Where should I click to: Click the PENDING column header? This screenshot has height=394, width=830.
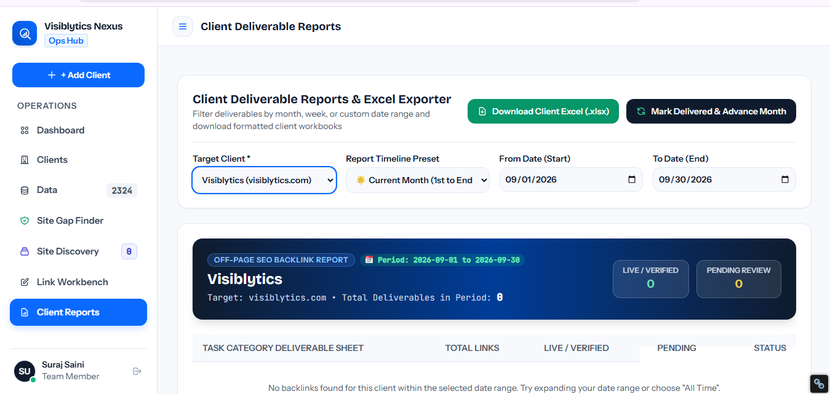coord(677,348)
